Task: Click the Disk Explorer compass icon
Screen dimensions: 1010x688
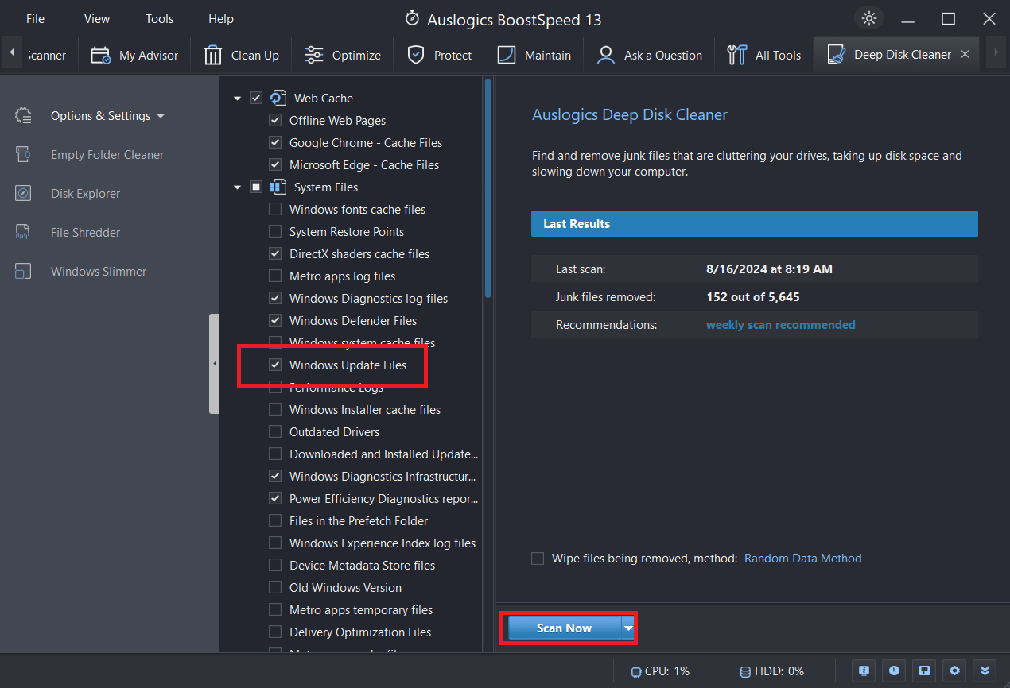Action: pyautogui.click(x=23, y=194)
